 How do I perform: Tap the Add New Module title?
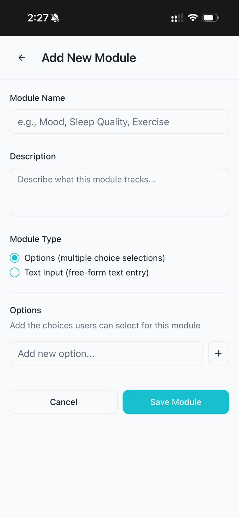[89, 58]
